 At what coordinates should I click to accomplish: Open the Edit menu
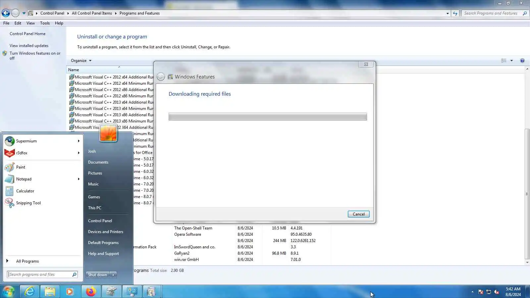[x=18, y=23]
